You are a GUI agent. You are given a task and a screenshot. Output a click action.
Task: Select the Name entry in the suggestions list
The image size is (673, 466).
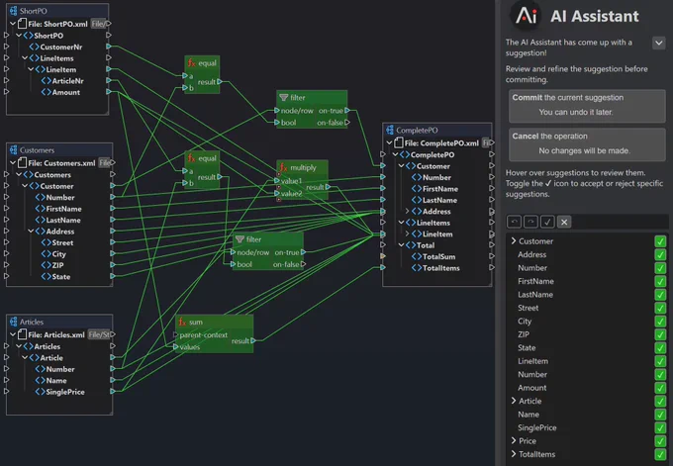528,415
